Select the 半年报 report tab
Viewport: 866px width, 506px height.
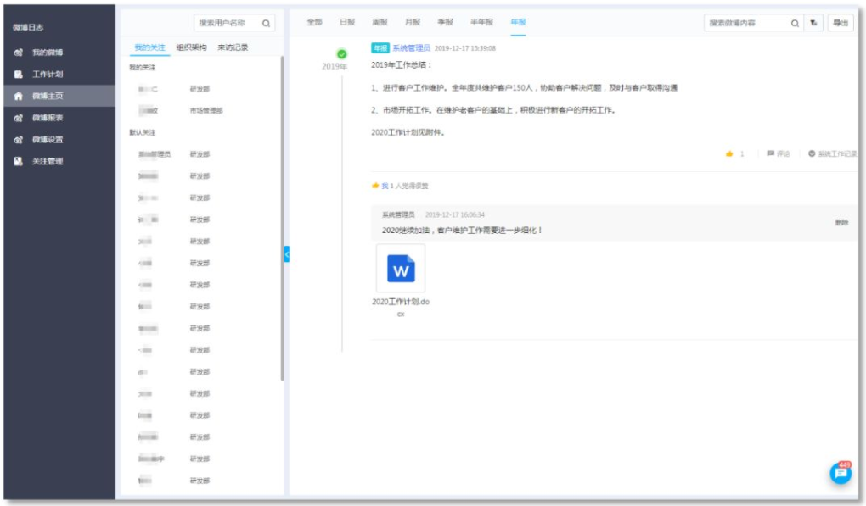(481, 22)
